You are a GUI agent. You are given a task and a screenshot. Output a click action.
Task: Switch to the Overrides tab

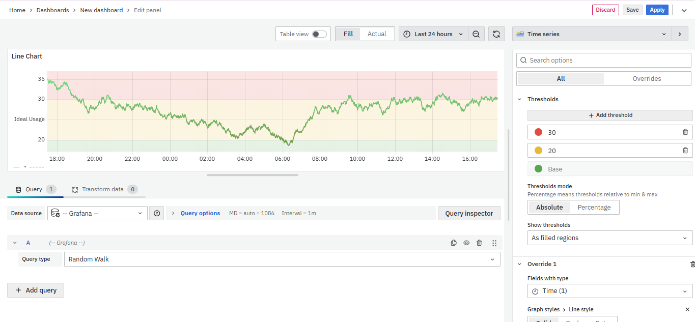(647, 78)
